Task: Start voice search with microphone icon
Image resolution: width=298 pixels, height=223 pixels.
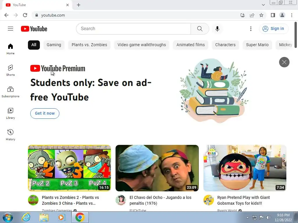Action: [217, 29]
